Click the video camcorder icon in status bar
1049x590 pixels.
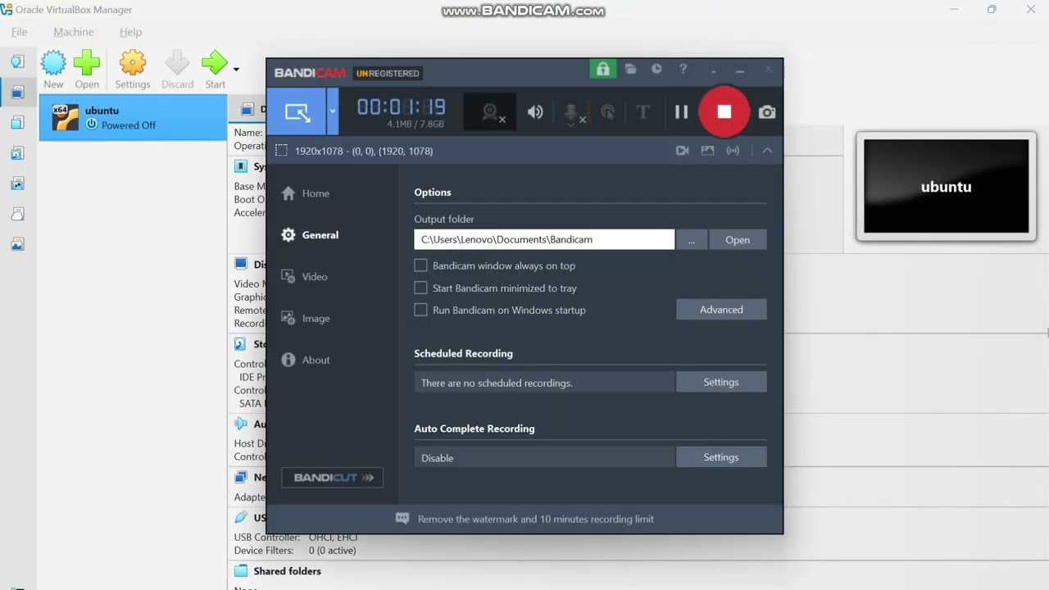[682, 151]
